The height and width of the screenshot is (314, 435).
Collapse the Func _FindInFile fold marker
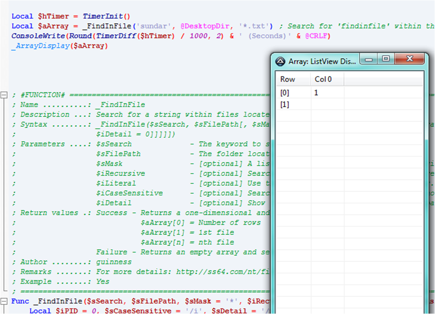tap(4, 301)
